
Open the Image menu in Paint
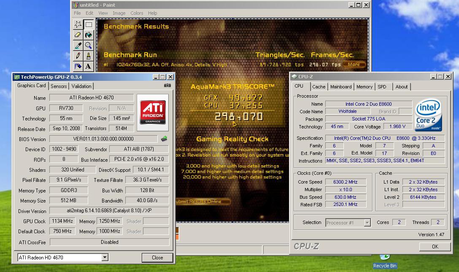pos(119,13)
